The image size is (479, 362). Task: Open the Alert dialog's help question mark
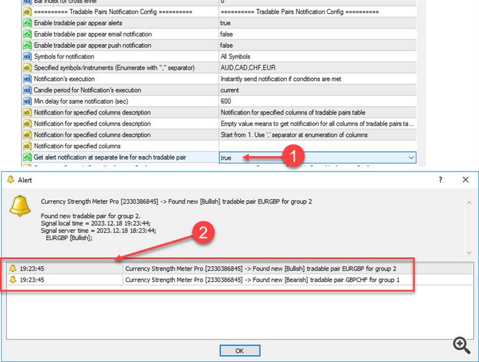tap(440, 180)
